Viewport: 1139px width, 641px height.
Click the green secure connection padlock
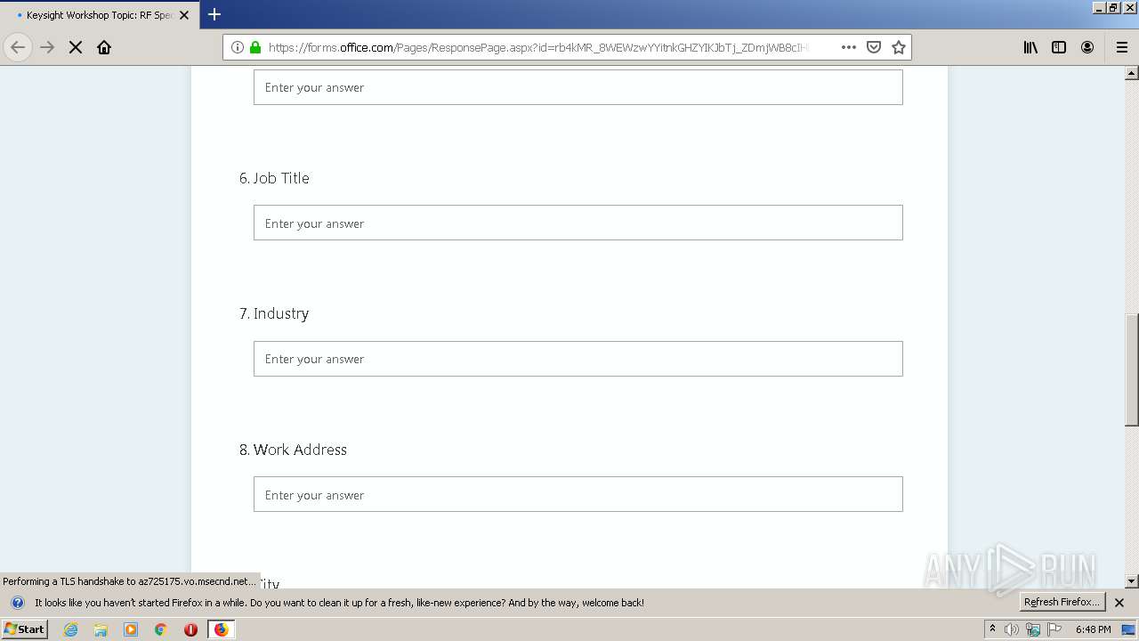(x=255, y=47)
